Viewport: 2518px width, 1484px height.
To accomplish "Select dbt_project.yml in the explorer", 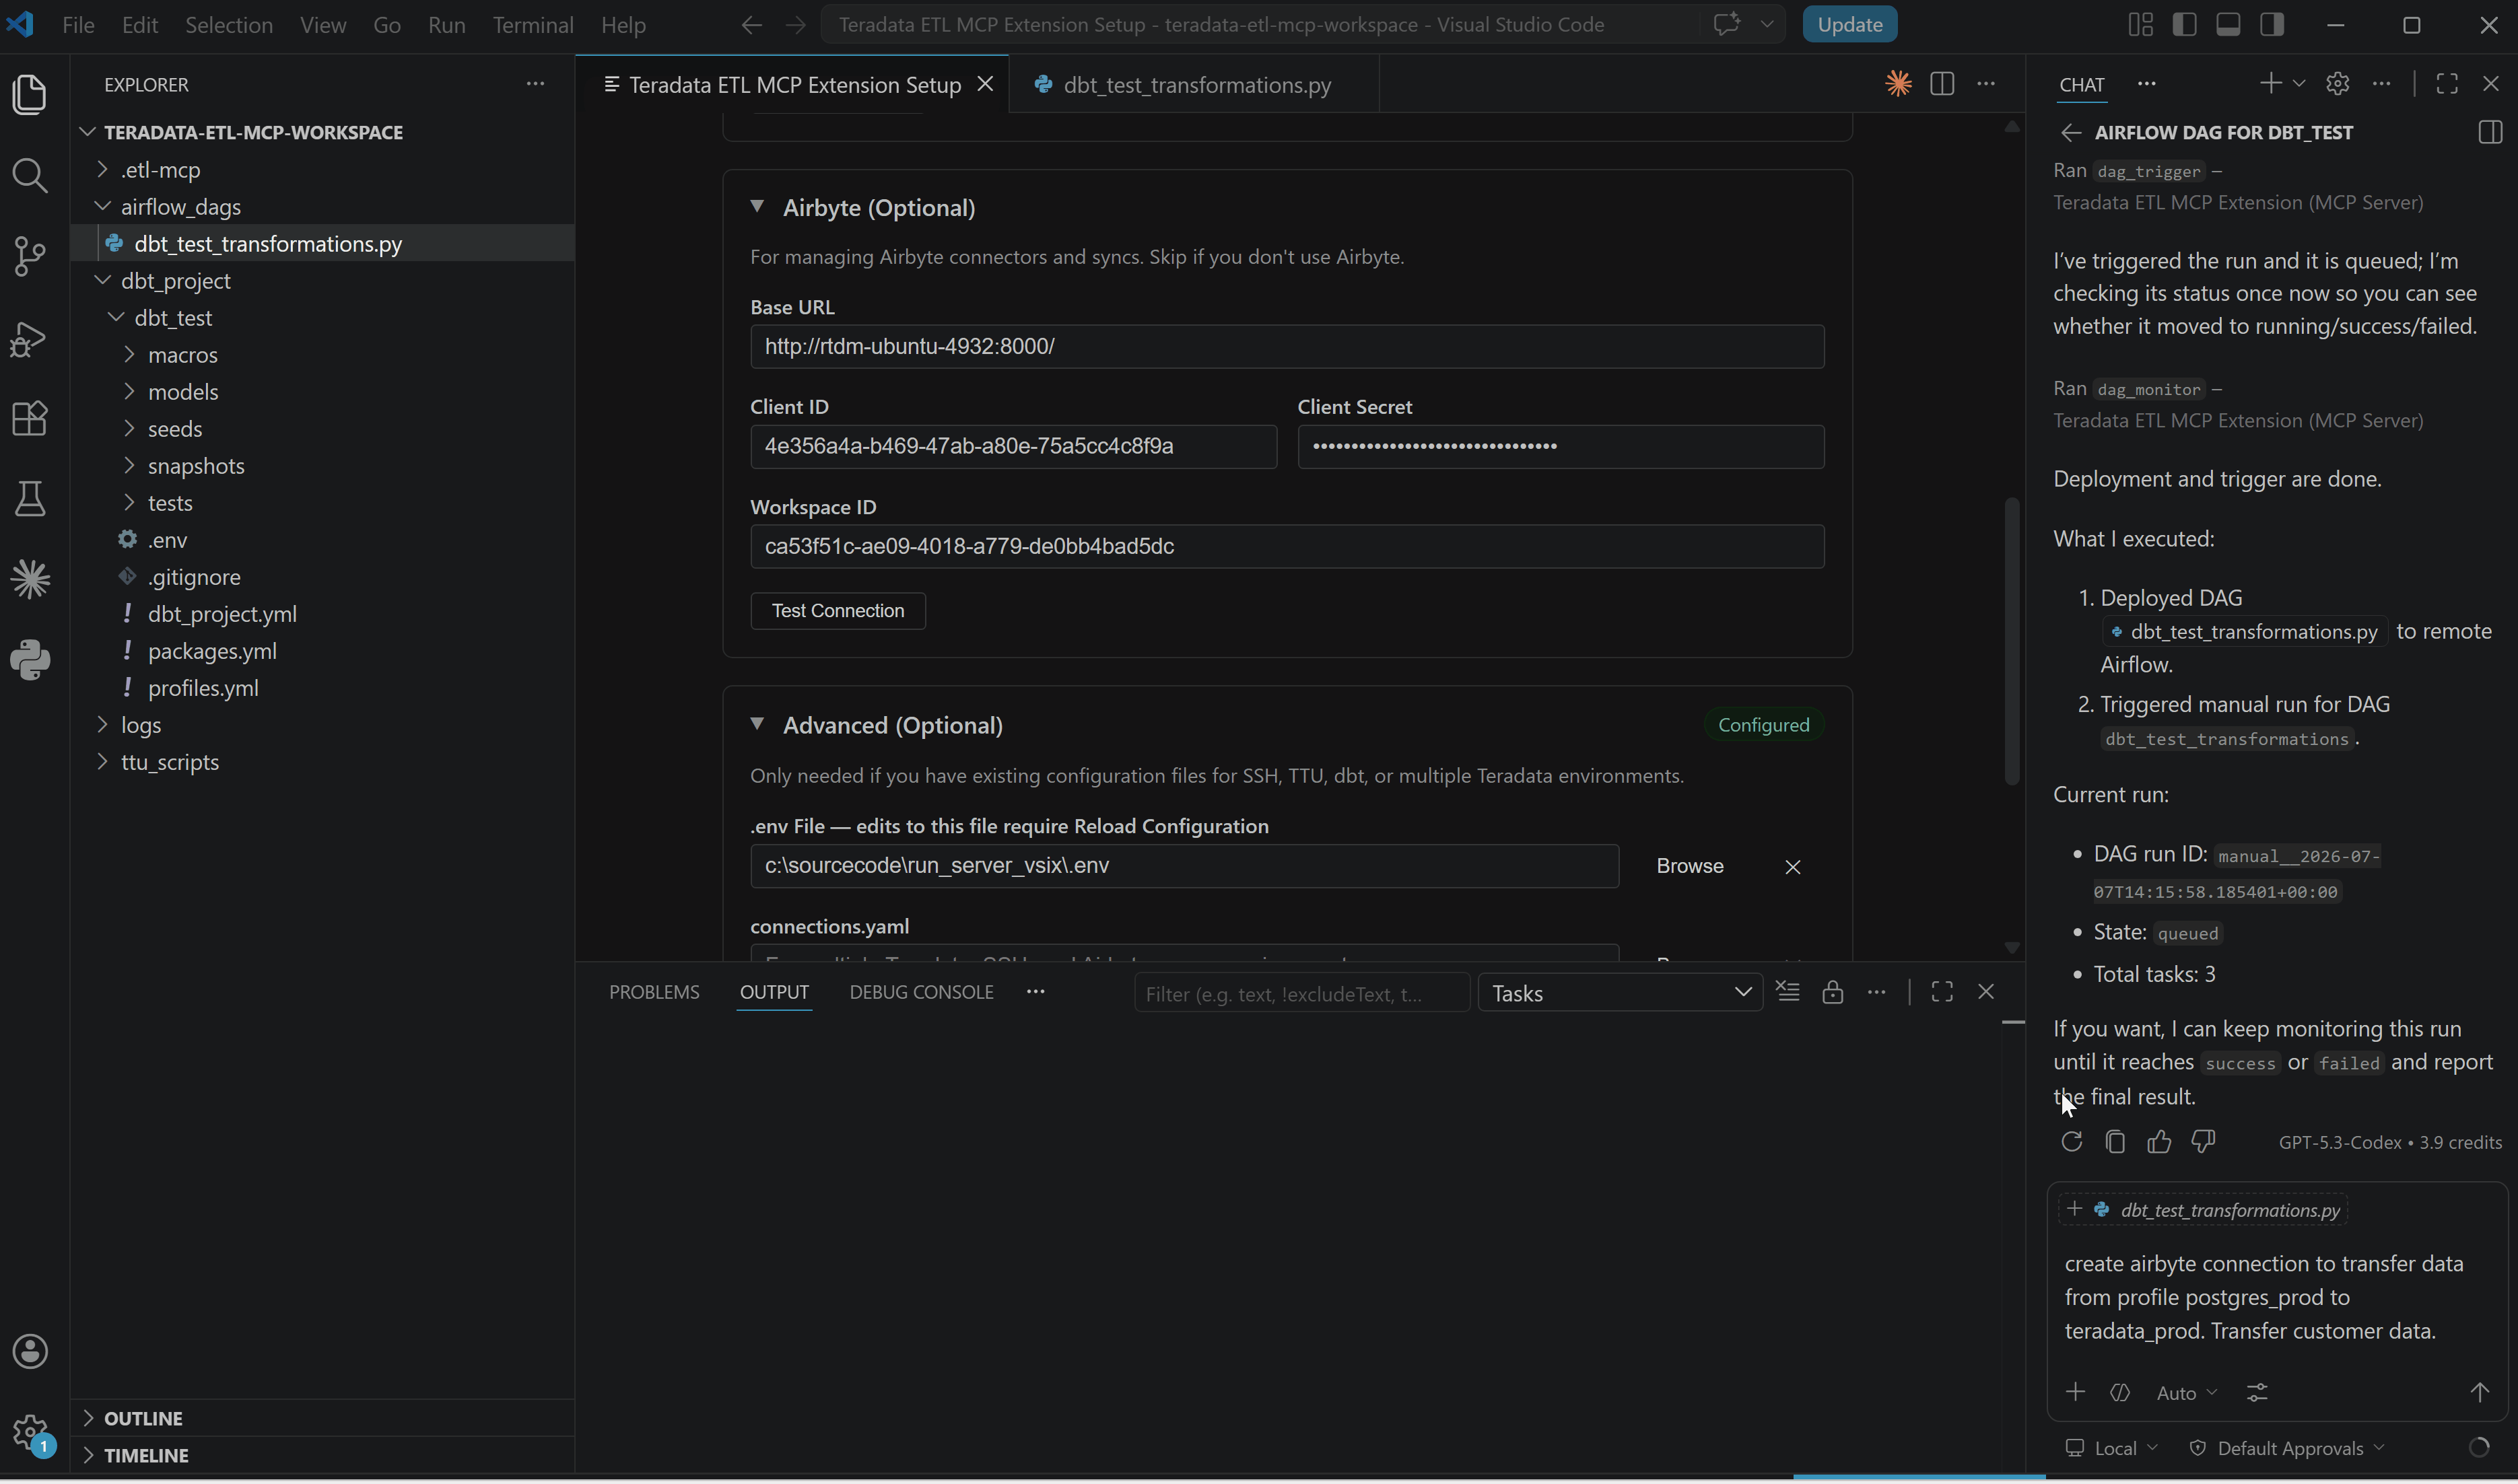I will tap(321, 614).
